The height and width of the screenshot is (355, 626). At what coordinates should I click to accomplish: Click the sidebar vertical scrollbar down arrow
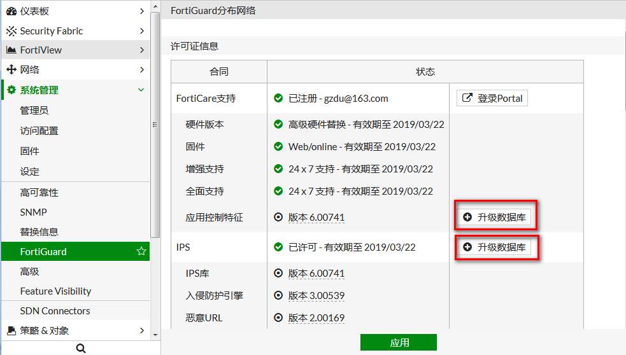pyautogui.click(x=155, y=333)
